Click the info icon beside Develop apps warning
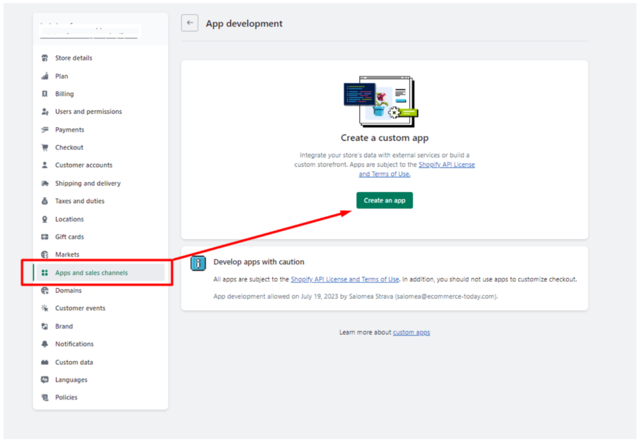The width and height of the screenshot is (640, 442). click(198, 263)
